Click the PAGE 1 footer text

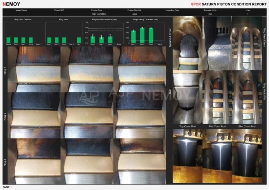coord(7,187)
